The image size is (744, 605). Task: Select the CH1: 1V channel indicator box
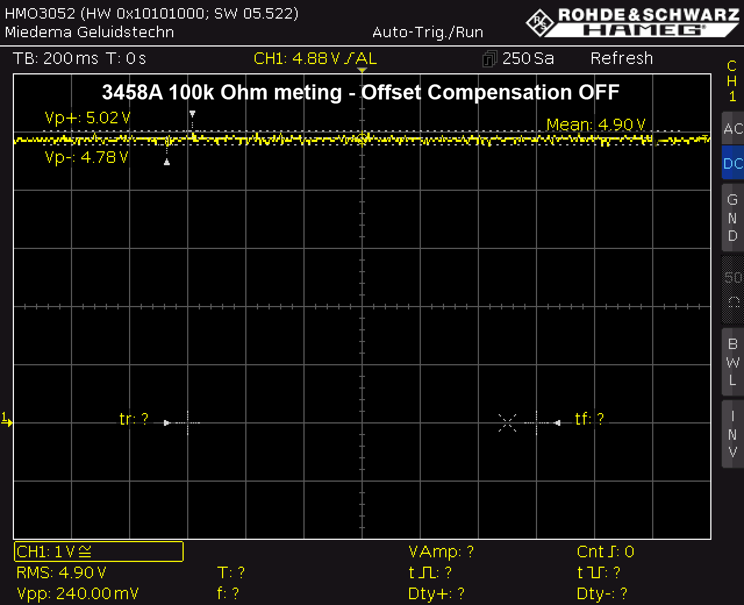tap(99, 551)
